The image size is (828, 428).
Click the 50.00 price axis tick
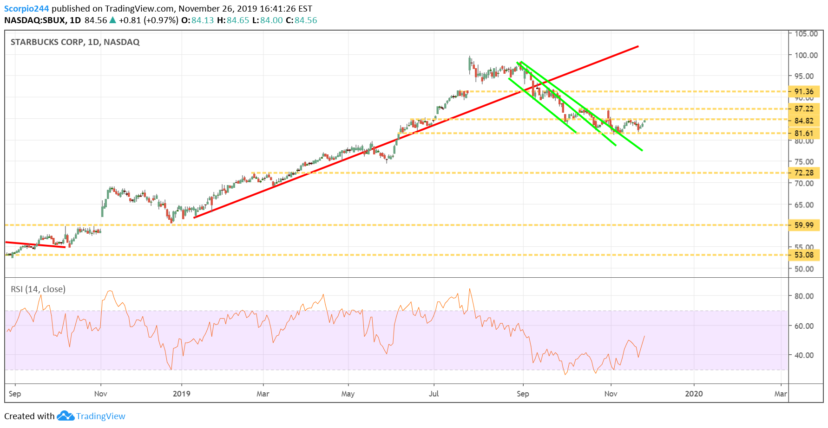tap(804, 268)
